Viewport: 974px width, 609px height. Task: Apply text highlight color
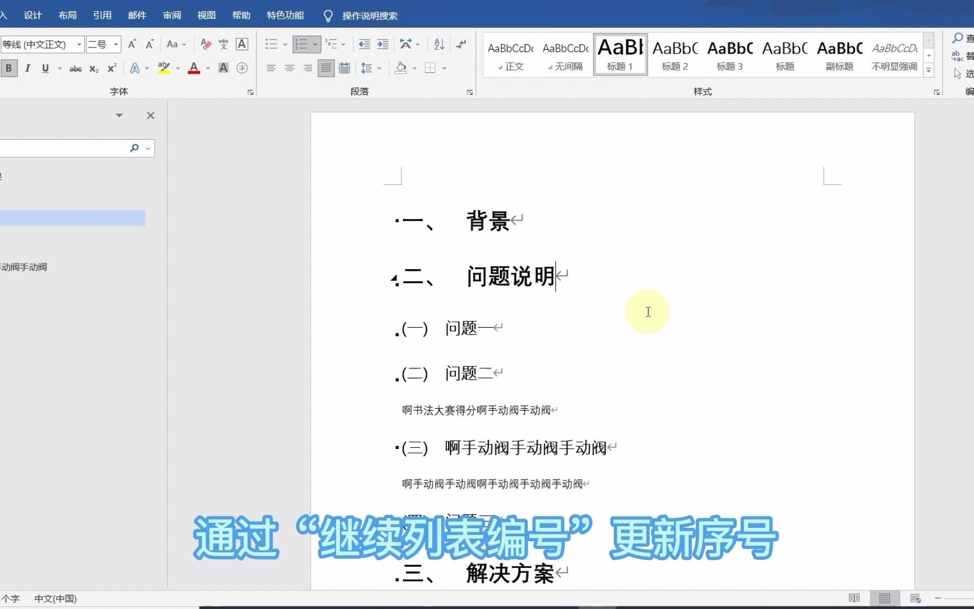164,68
